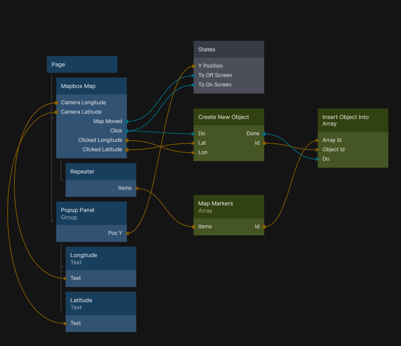Click the Id output port on Map Markers
Image resolution: width=401 pixels, height=346 pixels.
tap(264, 227)
